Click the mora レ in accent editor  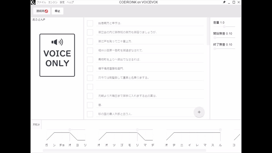[x=197, y=145]
